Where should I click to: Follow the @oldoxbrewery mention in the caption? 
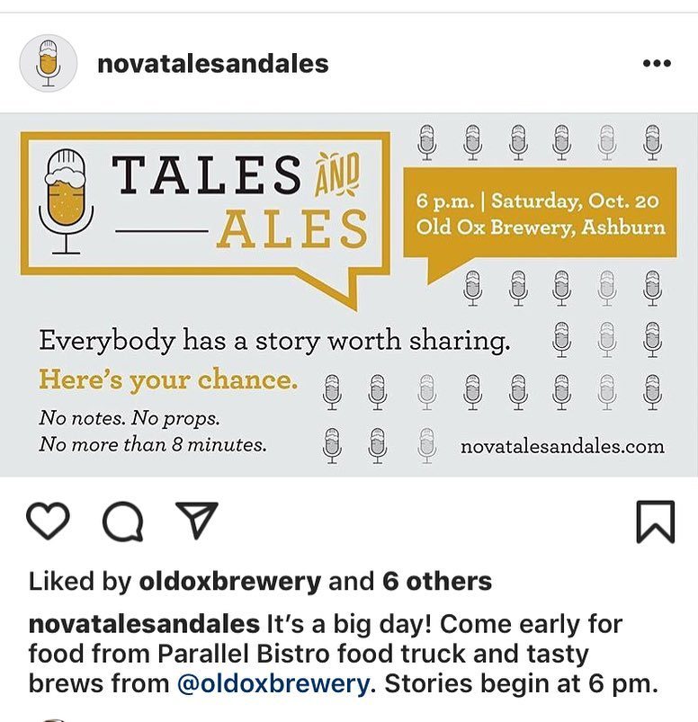click(273, 683)
